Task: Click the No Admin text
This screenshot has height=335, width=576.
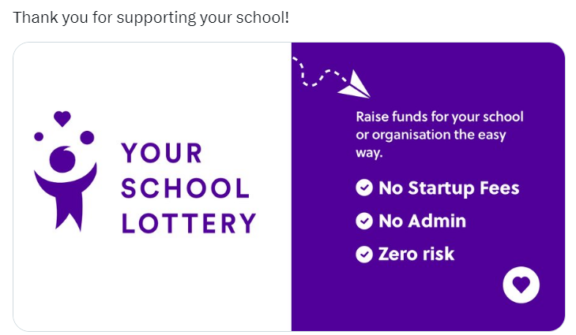Action: pyautogui.click(x=422, y=221)
